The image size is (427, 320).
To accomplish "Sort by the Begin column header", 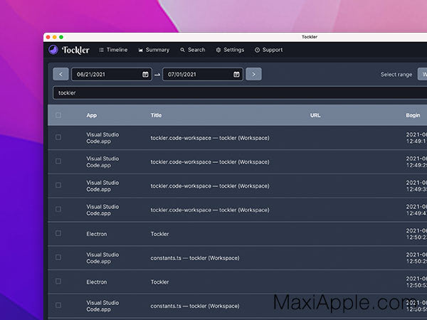I will click(x=413, y=115).
